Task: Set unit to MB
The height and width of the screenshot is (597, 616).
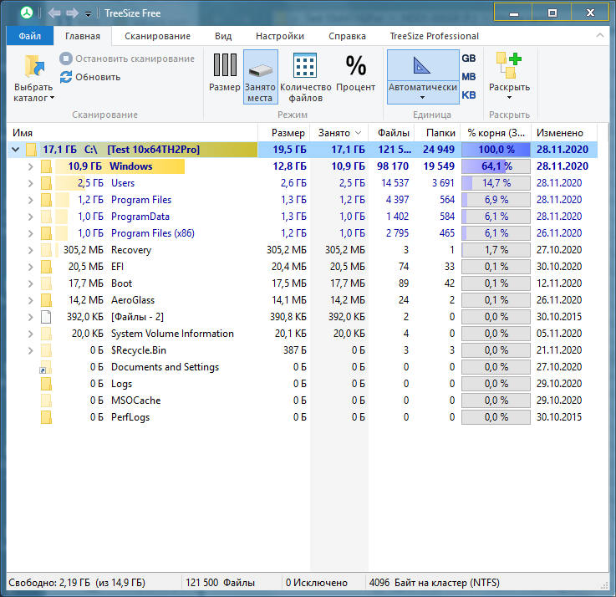Action: point(469,77)
